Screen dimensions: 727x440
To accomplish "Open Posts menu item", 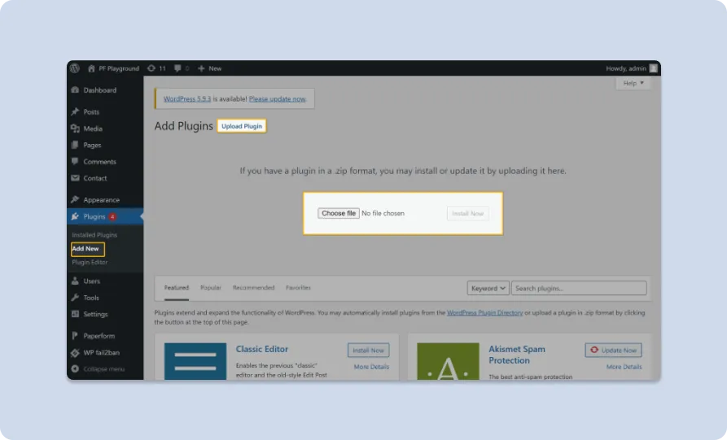I will [91, 112].
